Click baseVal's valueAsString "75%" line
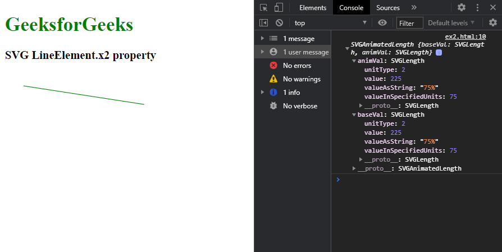The width and height of the screenshot is (502, 252). pyautogui.click(x=401, y=141)
